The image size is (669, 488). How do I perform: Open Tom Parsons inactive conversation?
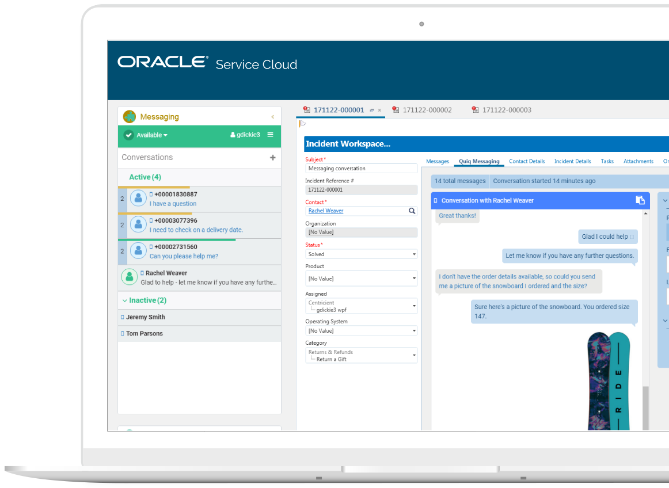[x=200, y=334]
